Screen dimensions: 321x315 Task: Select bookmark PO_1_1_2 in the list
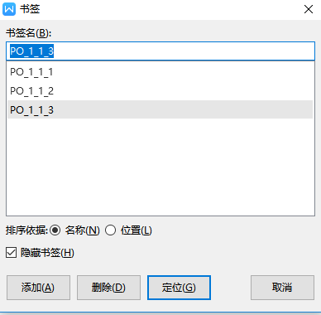[160, 91]
